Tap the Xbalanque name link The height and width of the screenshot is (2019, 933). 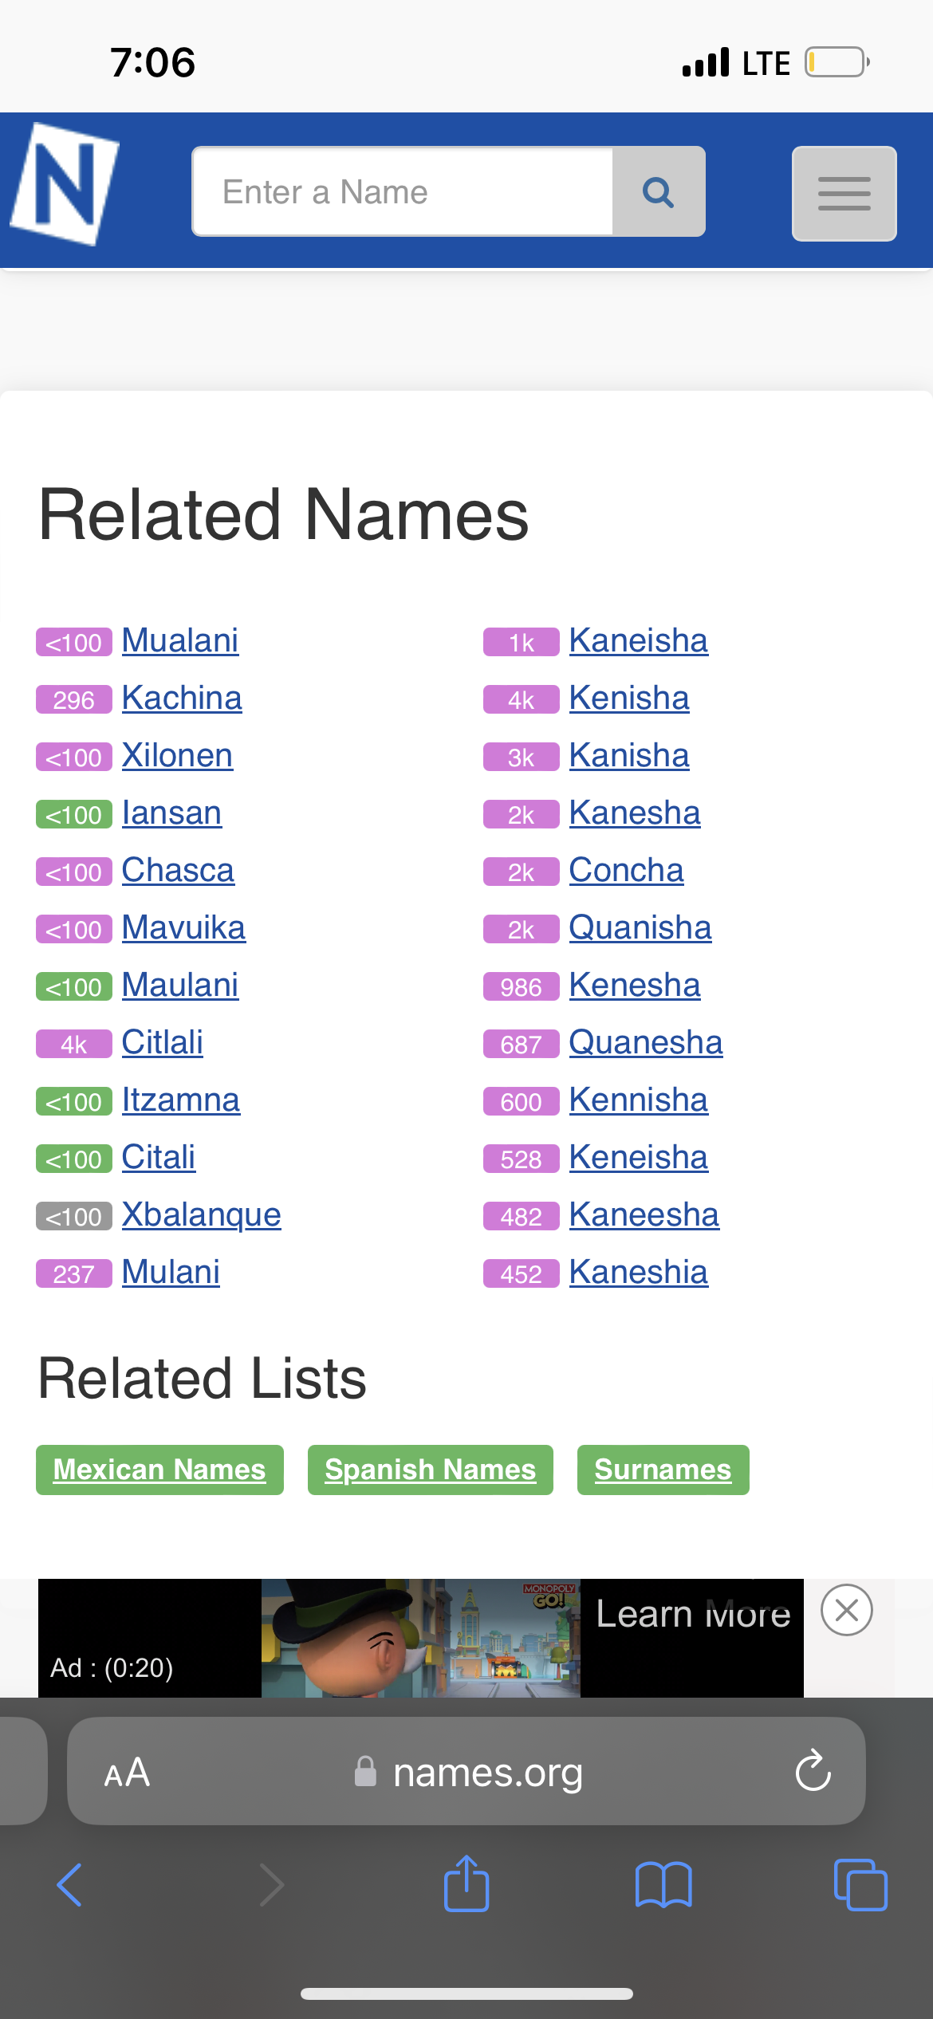pyautogui.click(x=201, y=1214)
